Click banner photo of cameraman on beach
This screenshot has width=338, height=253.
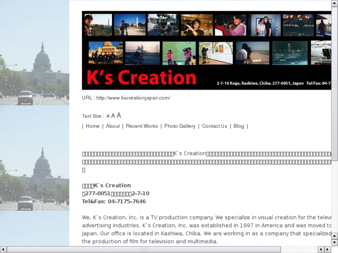252,53
